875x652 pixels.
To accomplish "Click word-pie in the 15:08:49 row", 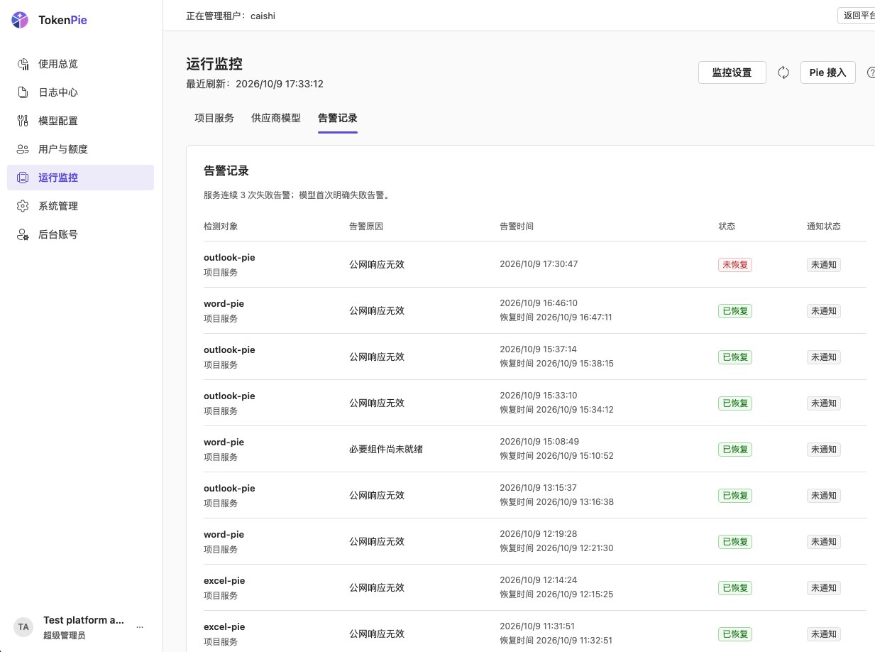I will point(224,442).
